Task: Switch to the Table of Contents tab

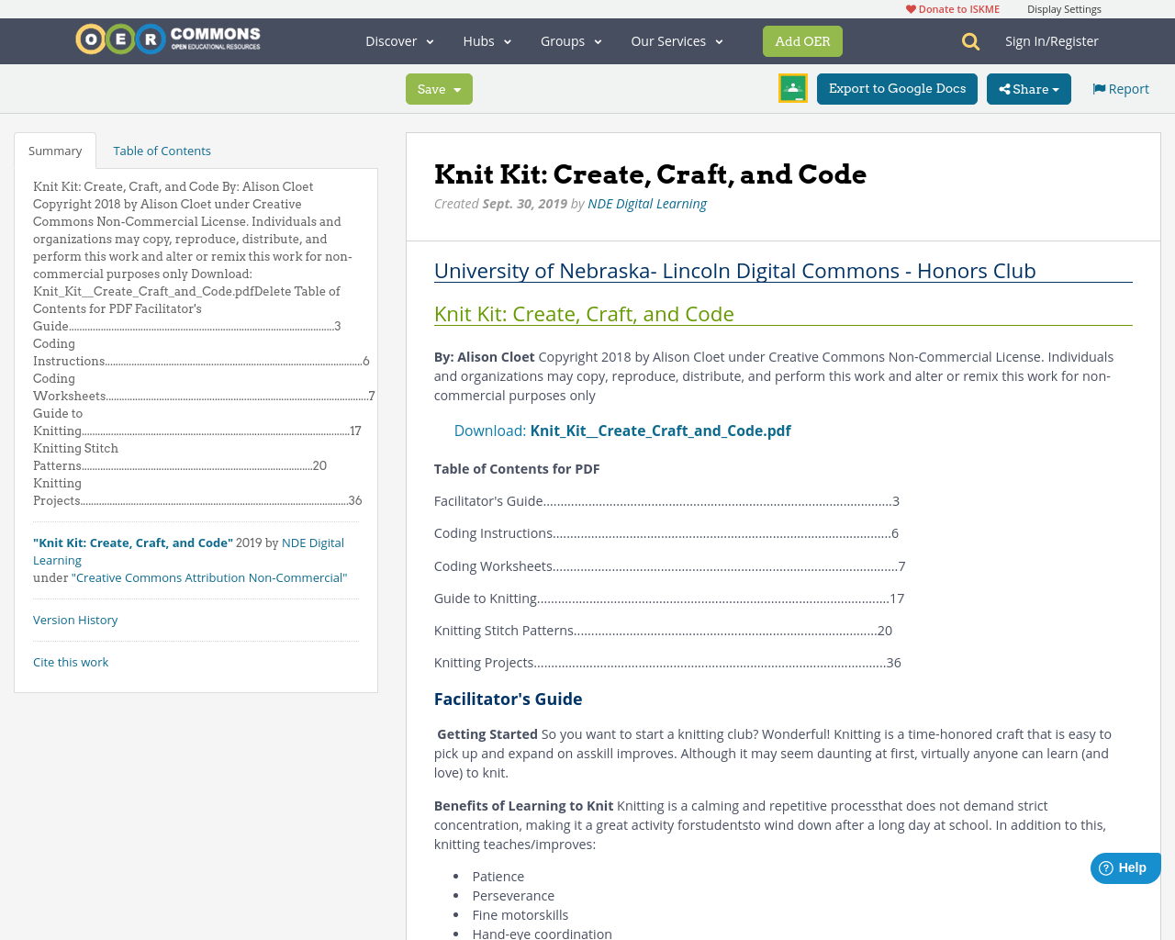Action: [162, 149]
